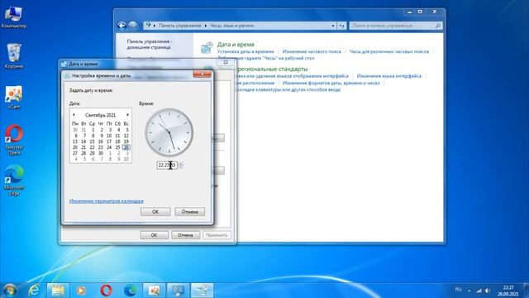Open Windows Media Player from taskbar

[x=81, y=291]
